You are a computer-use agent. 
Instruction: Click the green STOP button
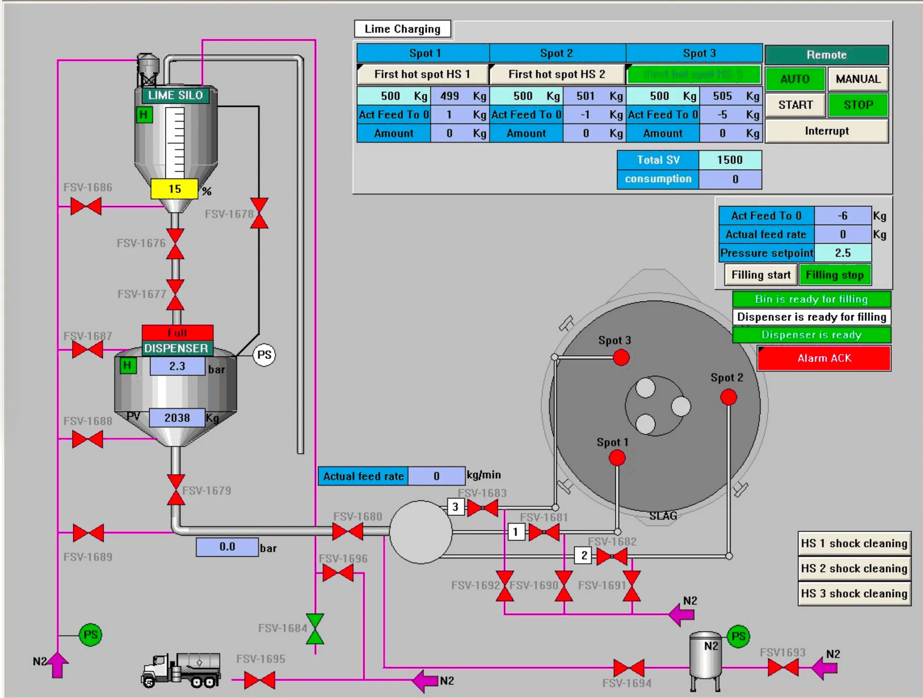pos(858,105)
